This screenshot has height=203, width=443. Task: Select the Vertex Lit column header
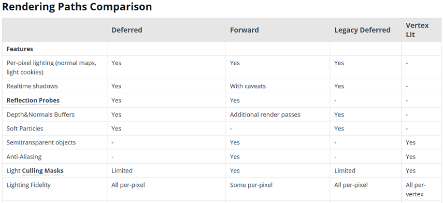417,30
